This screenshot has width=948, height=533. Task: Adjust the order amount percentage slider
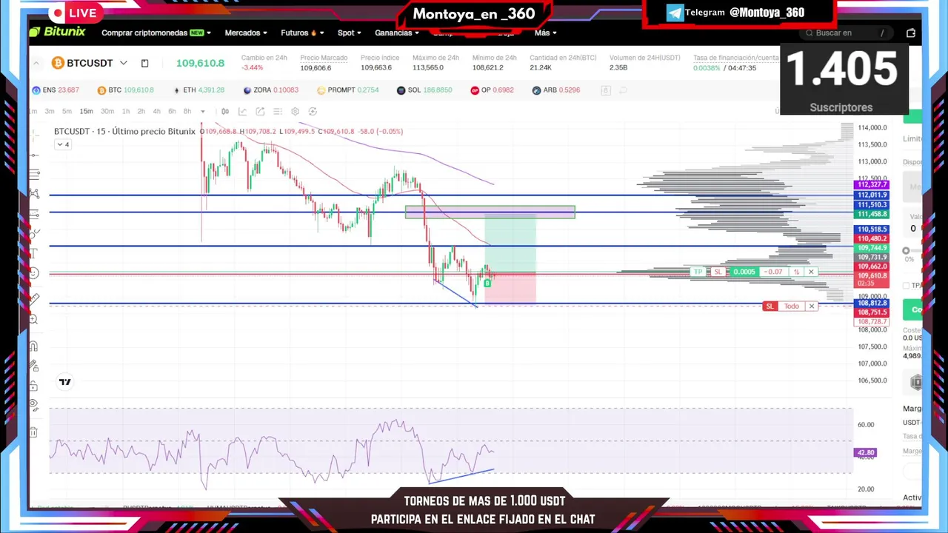[907, 251]
